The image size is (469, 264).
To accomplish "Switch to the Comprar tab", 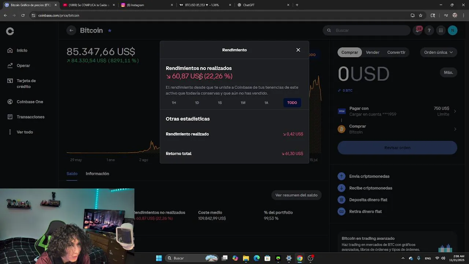I will pos(350,52).
